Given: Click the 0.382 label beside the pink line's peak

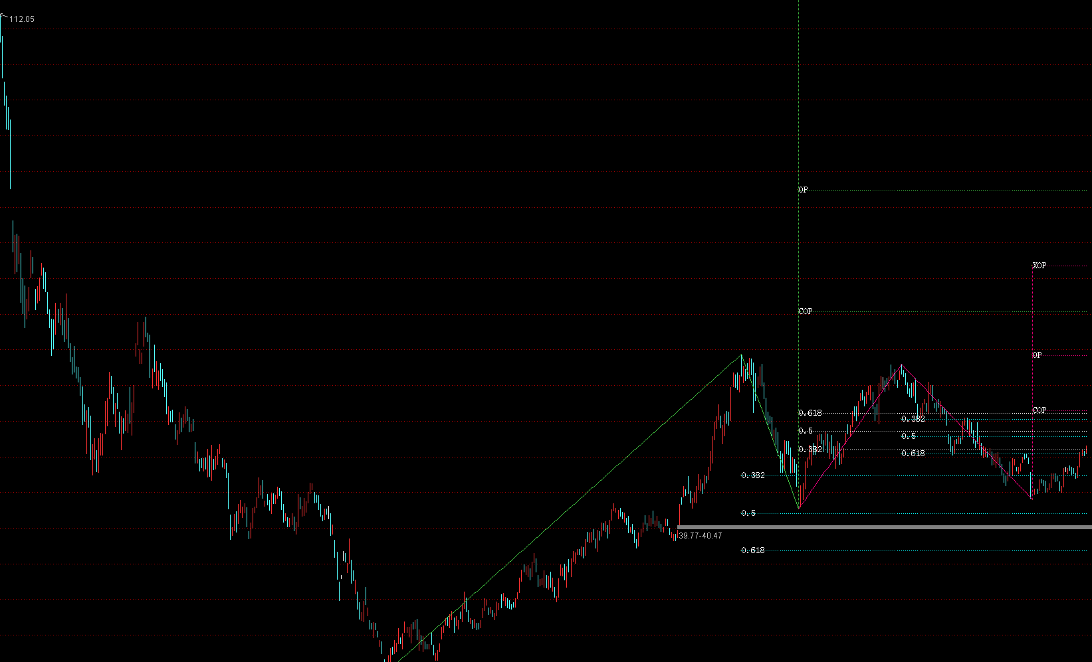Looking at the screenshot, I should (913, 419).
